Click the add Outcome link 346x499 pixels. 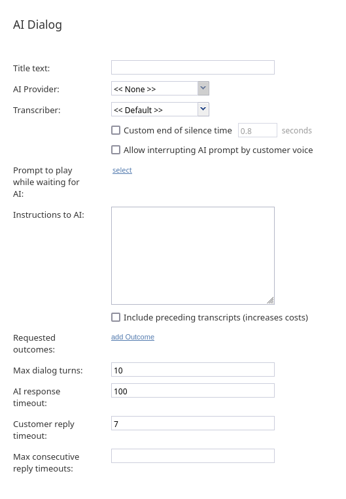tap(133, 337)
